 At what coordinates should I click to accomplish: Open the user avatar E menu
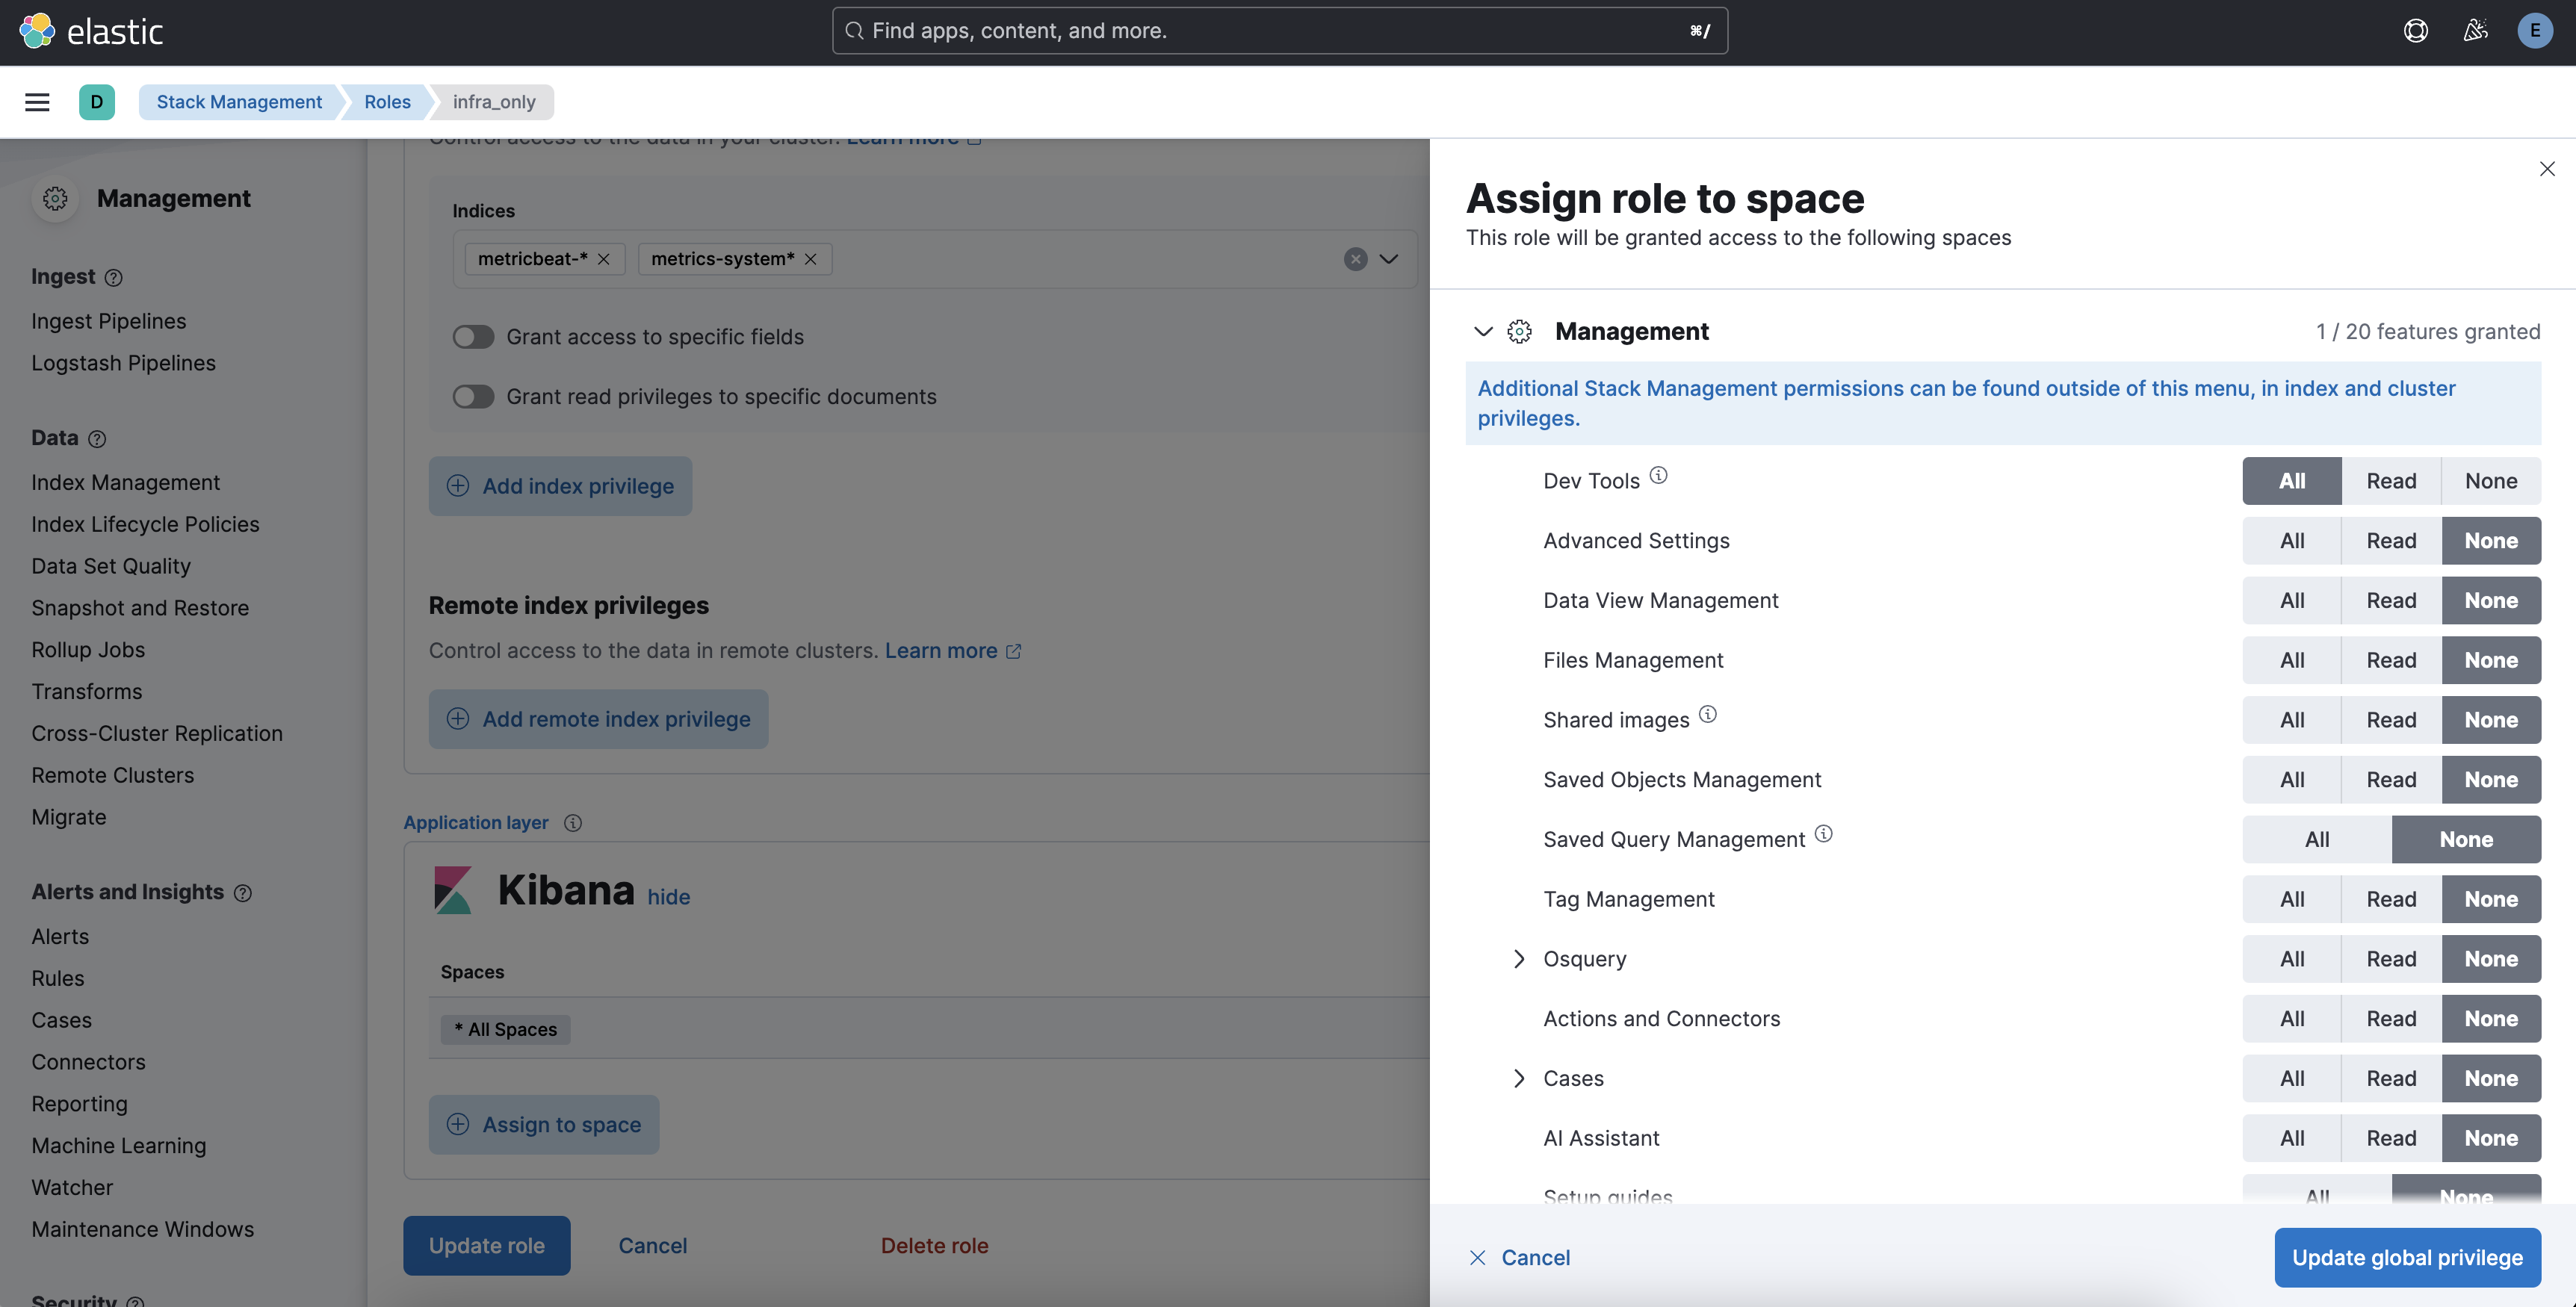[2534, 31]
